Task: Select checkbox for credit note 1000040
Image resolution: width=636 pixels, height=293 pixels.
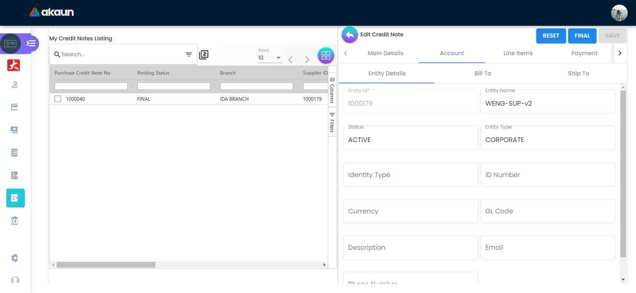Action: coord(58,99)
